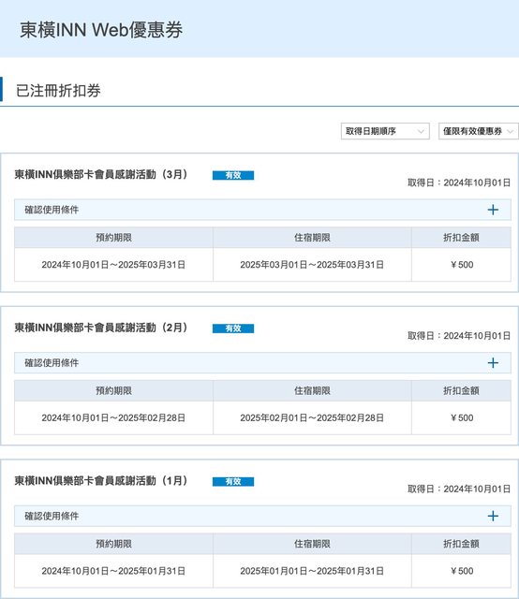Viewport: 519px width, 599px height.
Task: Click the chevron arrow on 僅限有效優惠券 dropdown
Action: pos(510,131)
